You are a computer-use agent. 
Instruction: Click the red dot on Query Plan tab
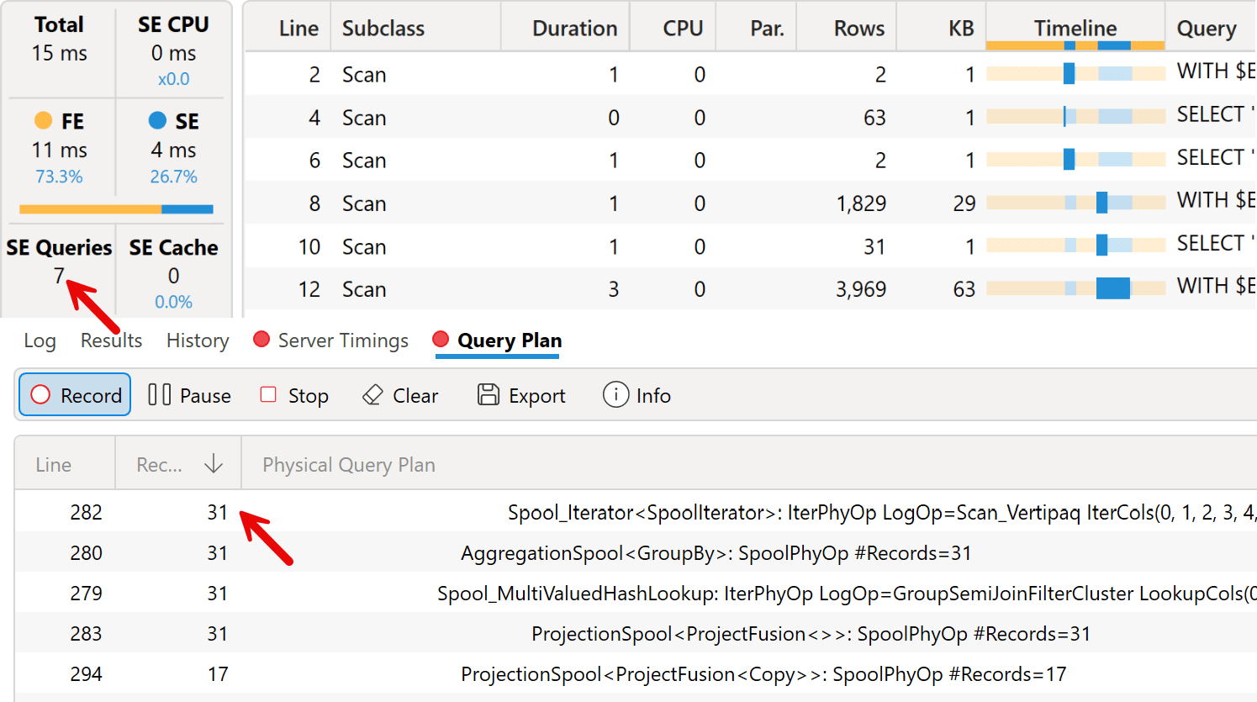click(x=441, y=340)
